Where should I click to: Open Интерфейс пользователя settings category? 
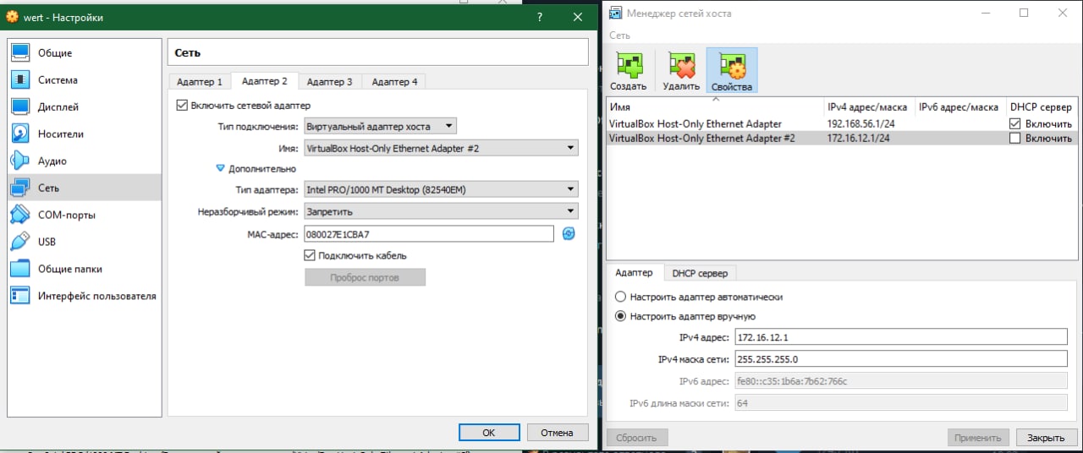click(85, 296)
